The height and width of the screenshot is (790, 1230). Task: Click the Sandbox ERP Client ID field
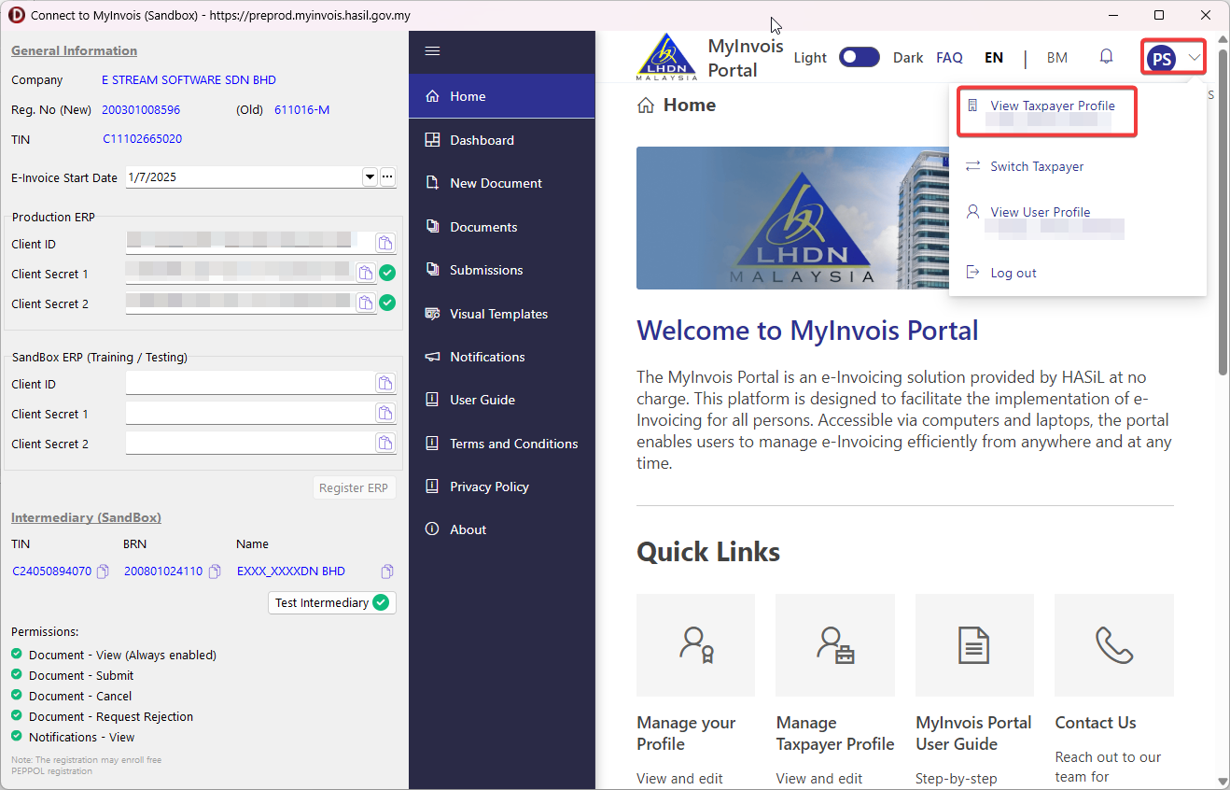(249, 384)
